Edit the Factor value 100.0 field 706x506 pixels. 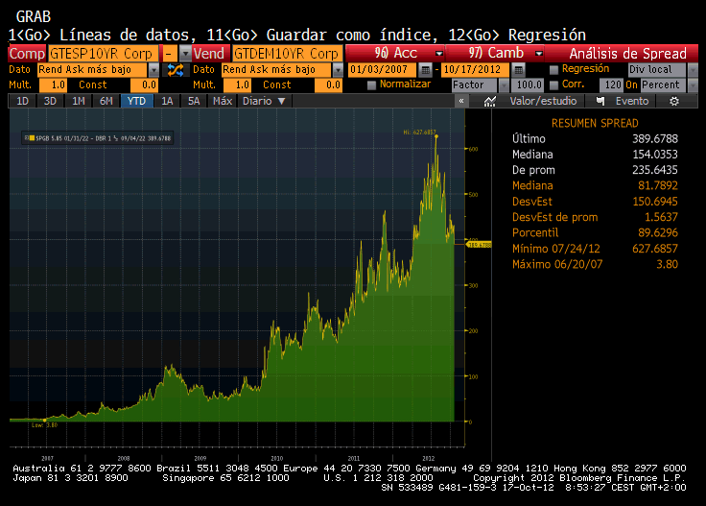529,85
